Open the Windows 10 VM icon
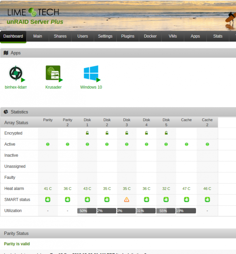Viewport: 236px width, 254px height. coord(92,74)
